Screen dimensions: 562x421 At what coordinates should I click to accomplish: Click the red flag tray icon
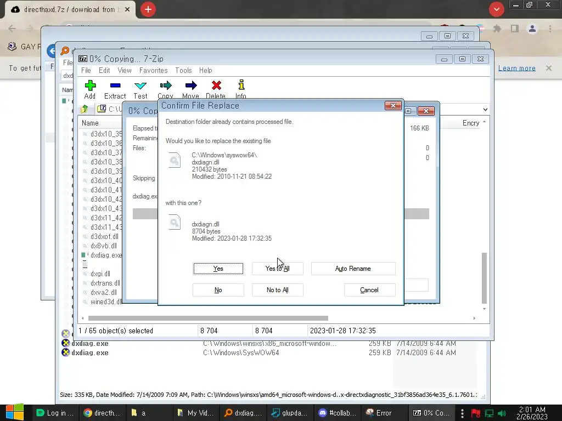(x=476, y=413)
